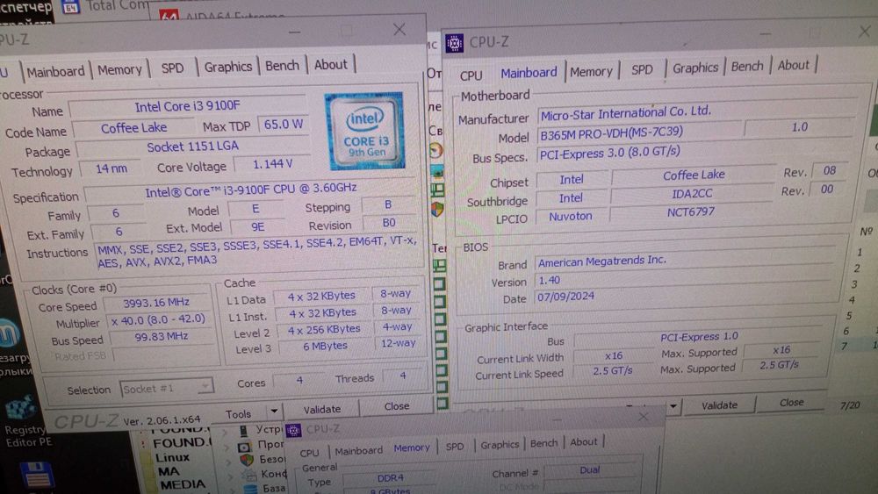878x494 pixels.
Task: Switch to CPU tab in right CPU-Z window
Action: pos(471,75)
